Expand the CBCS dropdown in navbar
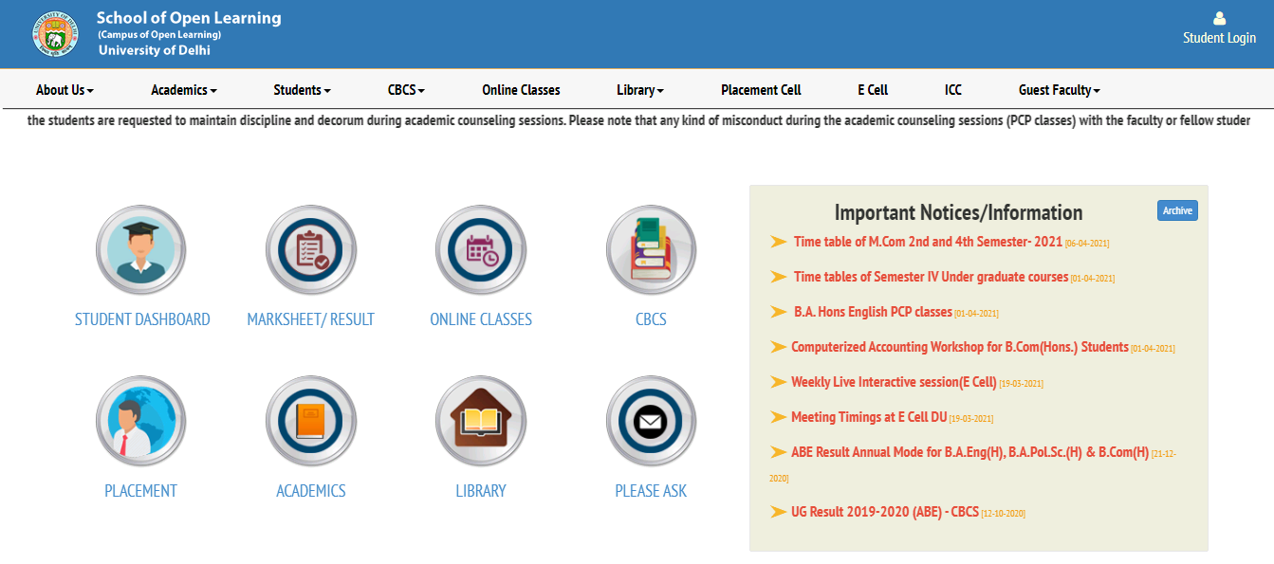 point(406,90)
